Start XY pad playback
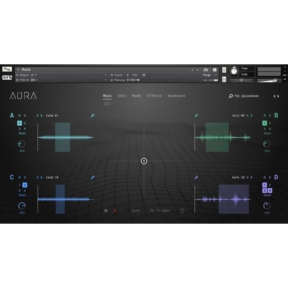The height and width of the screenshot is (288, 288). (x=106, y=211)
